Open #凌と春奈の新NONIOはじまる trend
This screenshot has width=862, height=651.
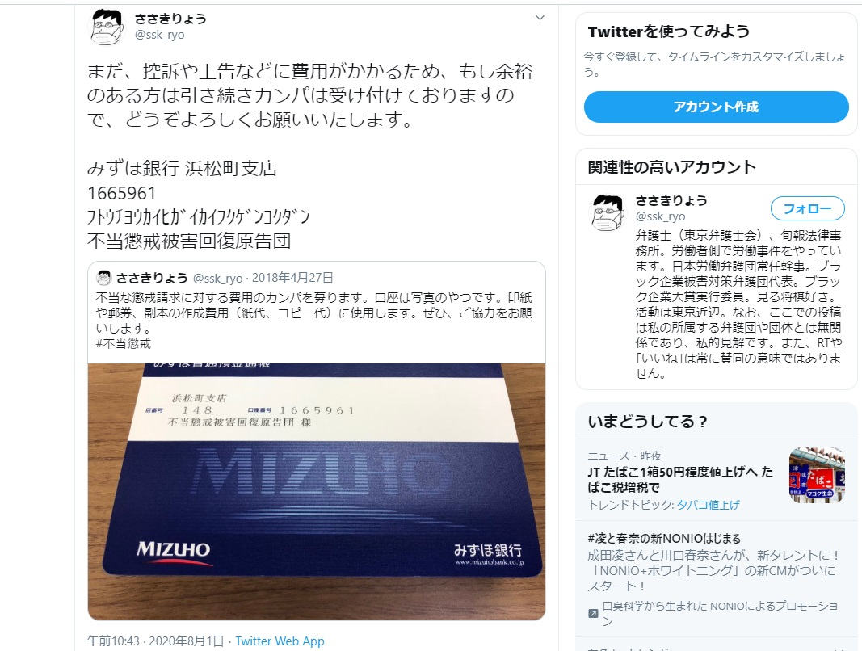[664, 538]
